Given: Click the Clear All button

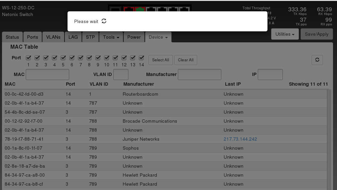Looking at the screenshot, I should point(186,60).
